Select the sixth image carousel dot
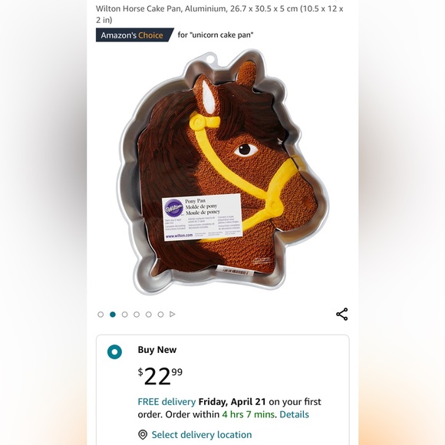The image size is (445, 445). (160, 315)
